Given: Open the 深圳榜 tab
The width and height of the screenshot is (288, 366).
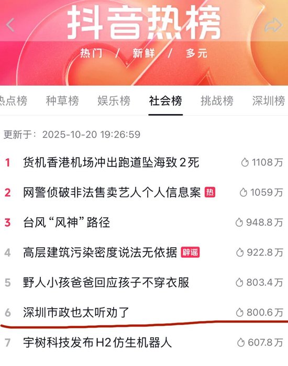Looking at the screenshot, I should point(269,101).
